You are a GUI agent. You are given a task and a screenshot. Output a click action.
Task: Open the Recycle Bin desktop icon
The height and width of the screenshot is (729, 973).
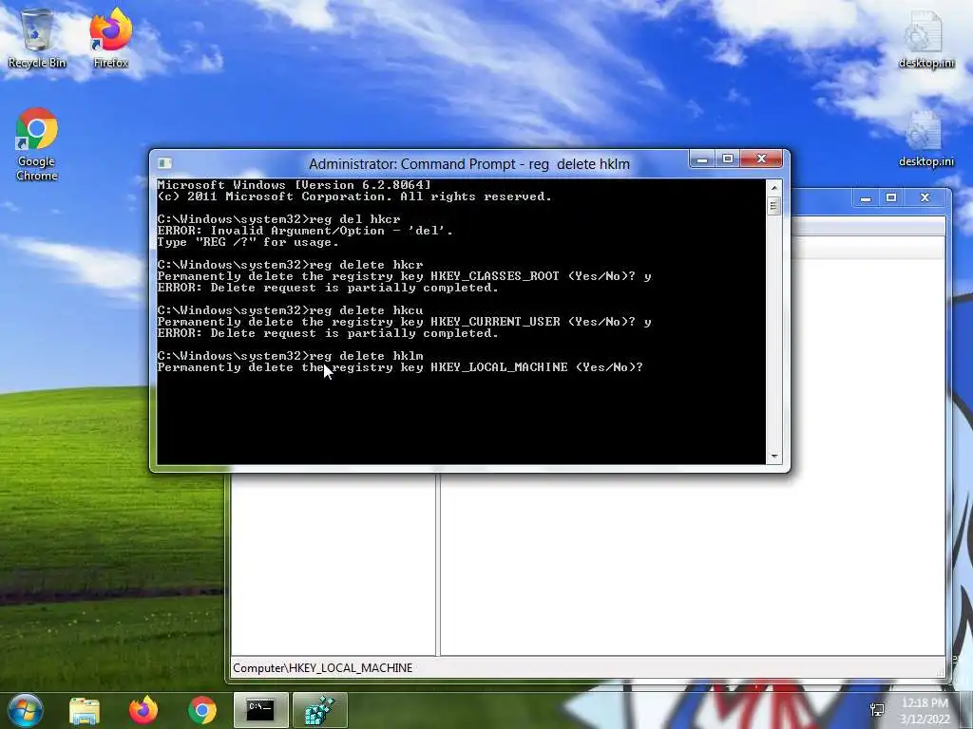click(37, 38)
